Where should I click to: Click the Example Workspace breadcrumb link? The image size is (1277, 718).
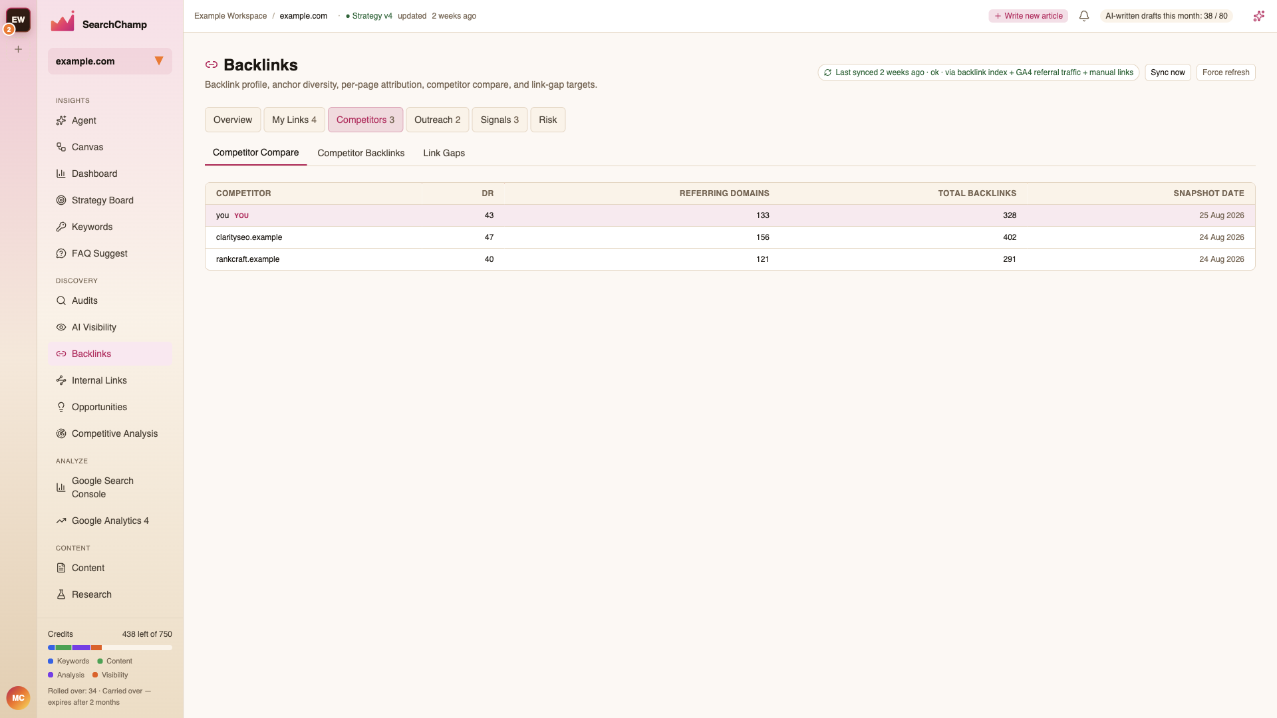point(230,16)
